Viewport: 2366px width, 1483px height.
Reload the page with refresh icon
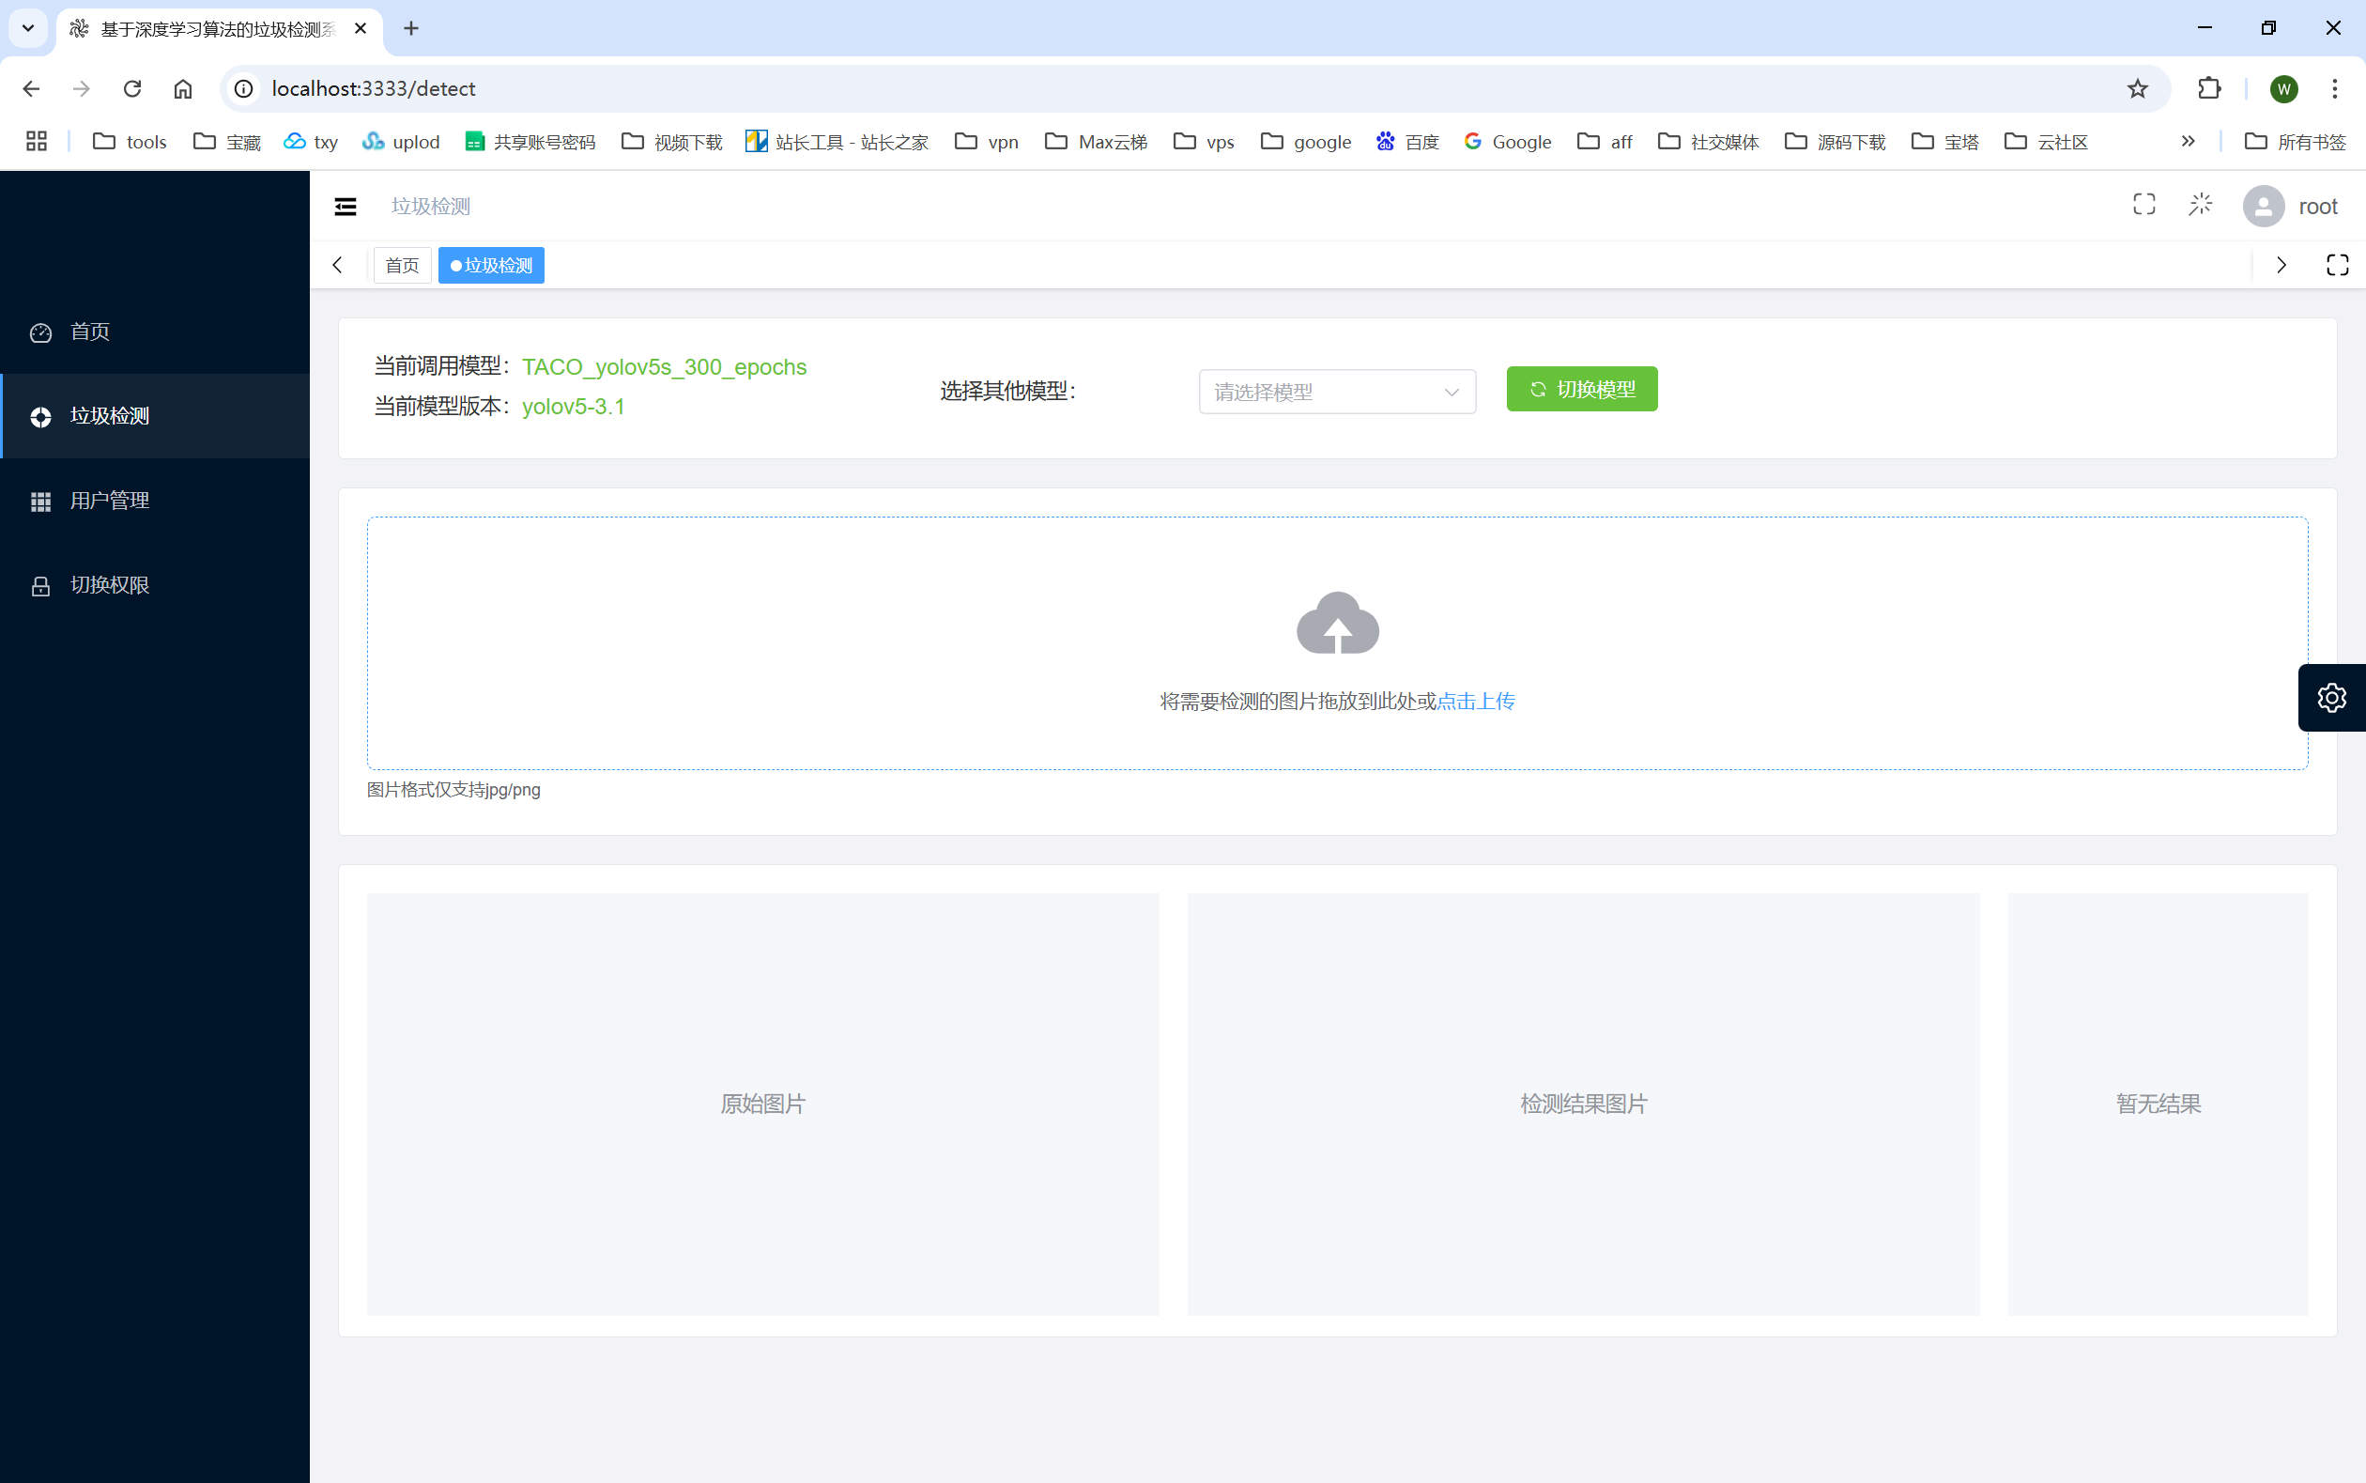click(x=132, y=88)
